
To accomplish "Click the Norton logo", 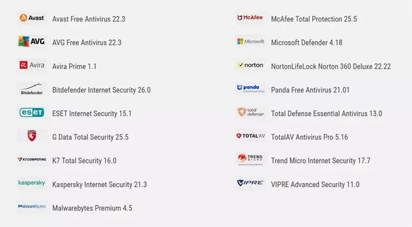I will coord(251,65).
